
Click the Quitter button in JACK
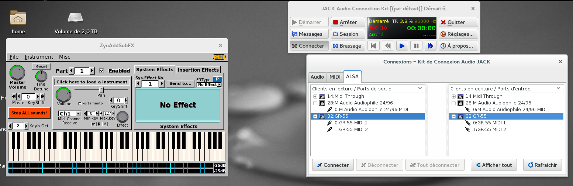click(x=458, y=22)
